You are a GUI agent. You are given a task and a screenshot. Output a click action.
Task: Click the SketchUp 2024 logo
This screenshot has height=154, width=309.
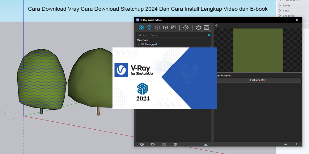pyautogui.click(x=142, y=92)
